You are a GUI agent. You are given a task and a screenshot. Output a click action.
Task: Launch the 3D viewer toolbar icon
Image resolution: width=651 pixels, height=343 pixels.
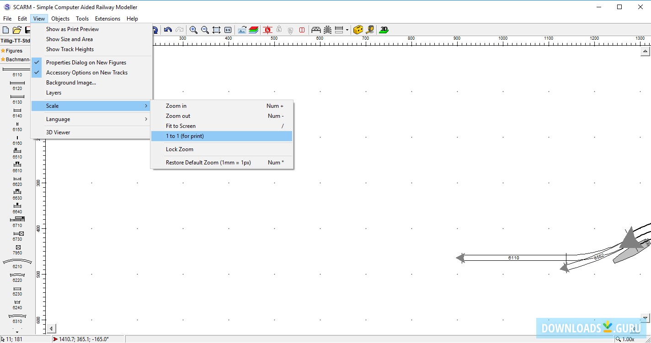point(384,30)
